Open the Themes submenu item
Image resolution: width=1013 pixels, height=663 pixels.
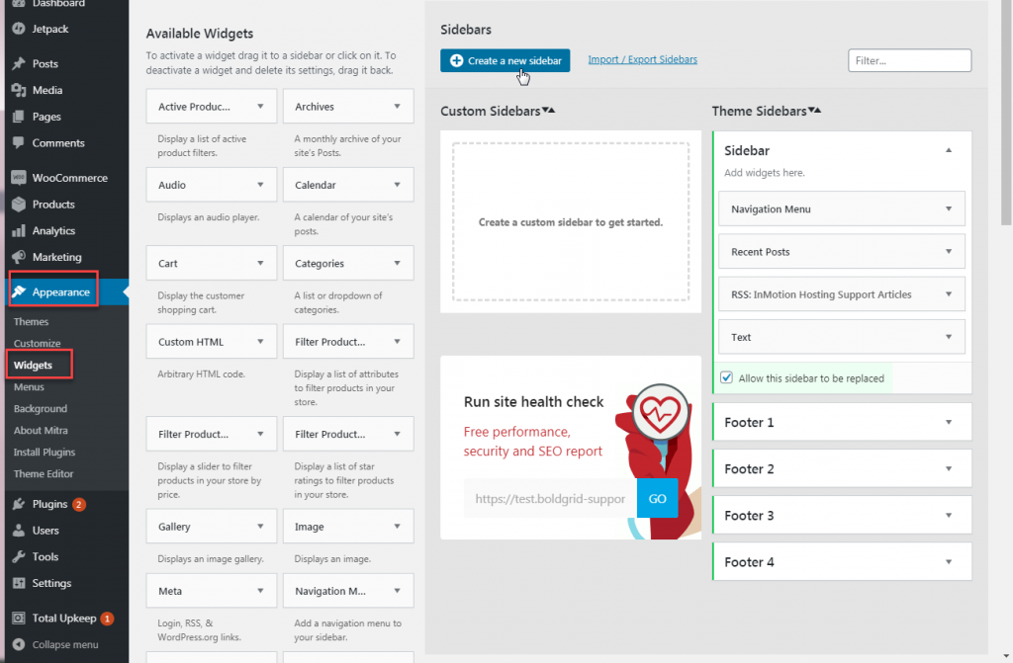[x=31, y=321]
